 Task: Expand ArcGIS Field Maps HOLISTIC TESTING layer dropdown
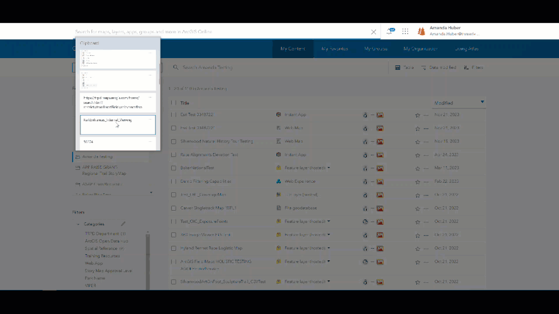tap(328, 261)
